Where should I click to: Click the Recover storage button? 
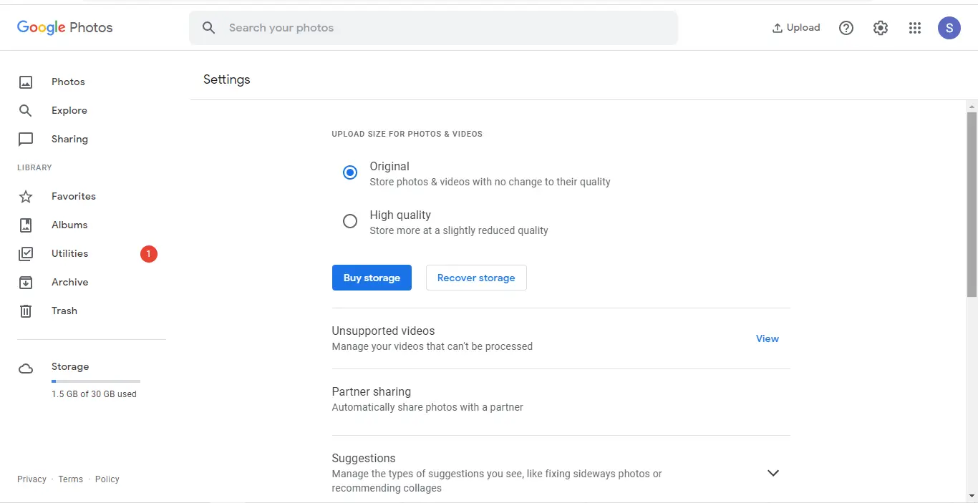476,278
